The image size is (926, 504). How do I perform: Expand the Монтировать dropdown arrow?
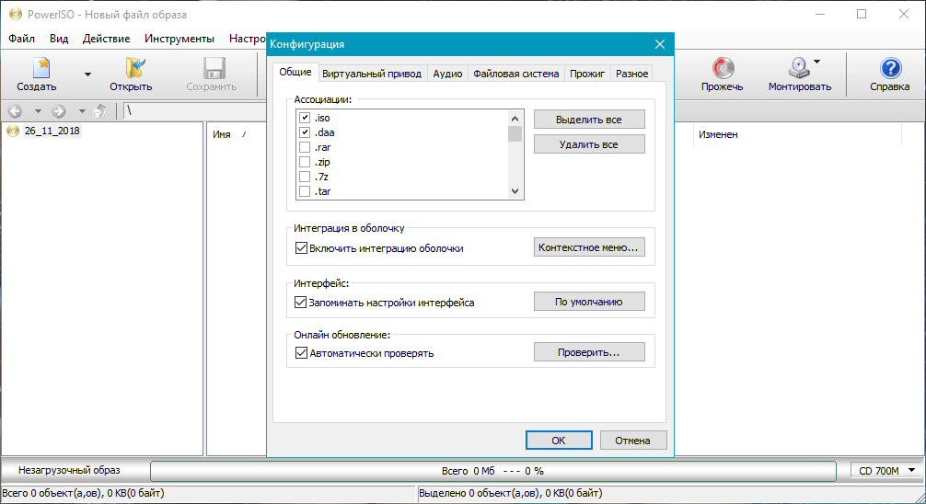(817, 63)
